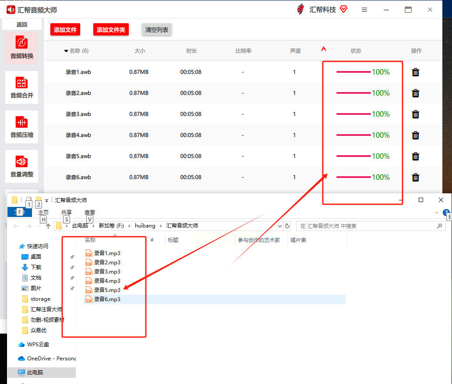The width and height of the screenshot is (452, 384).
Task: Switch to the 查看 ribbon tab
Action: (x=90, y=212)
